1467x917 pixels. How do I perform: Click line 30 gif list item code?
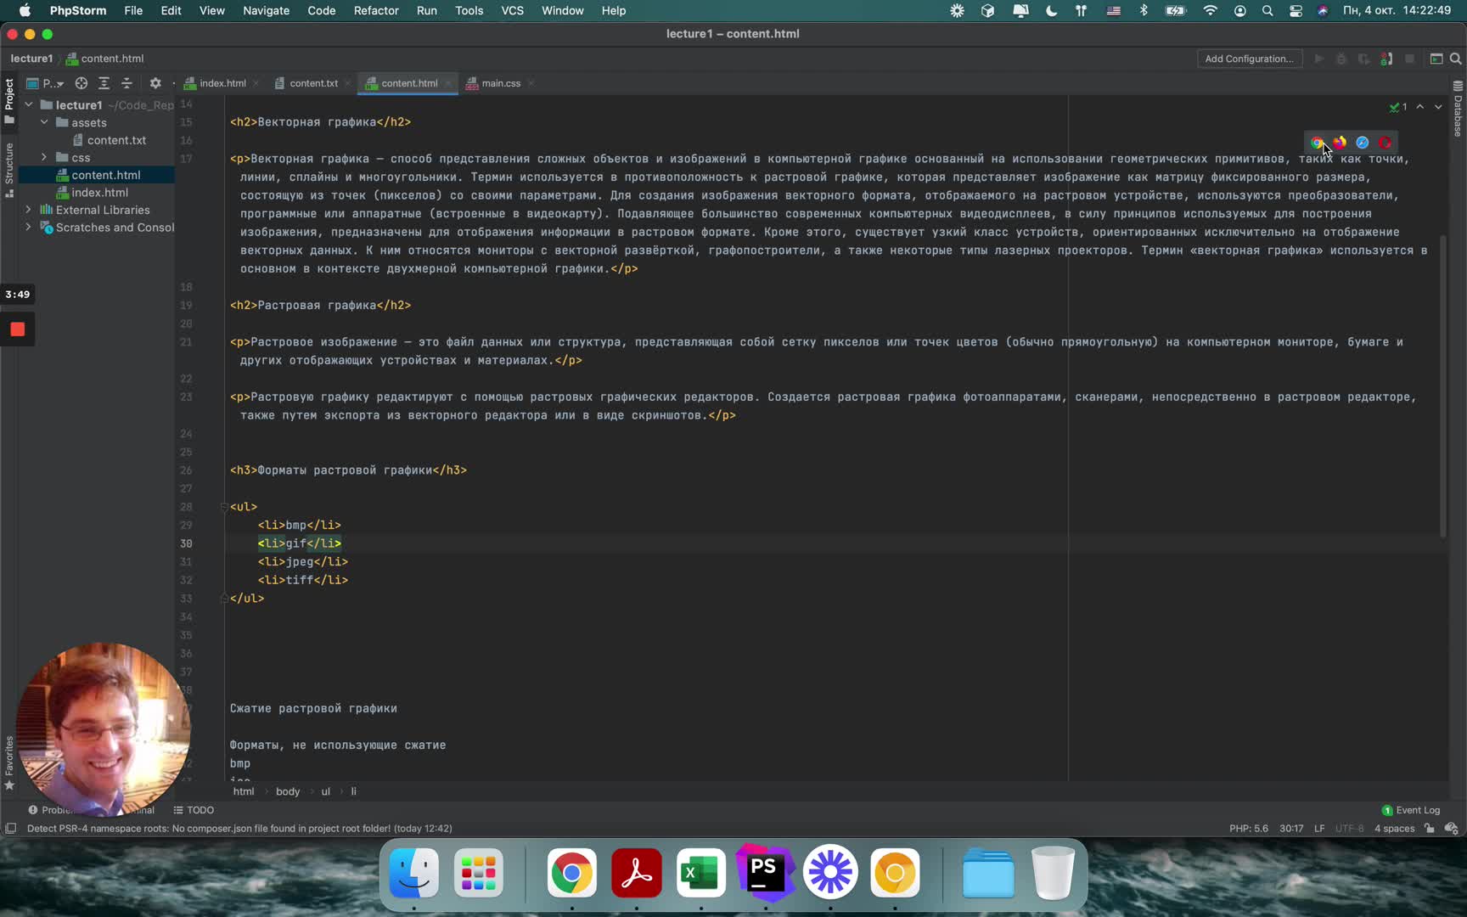point(299,543)
